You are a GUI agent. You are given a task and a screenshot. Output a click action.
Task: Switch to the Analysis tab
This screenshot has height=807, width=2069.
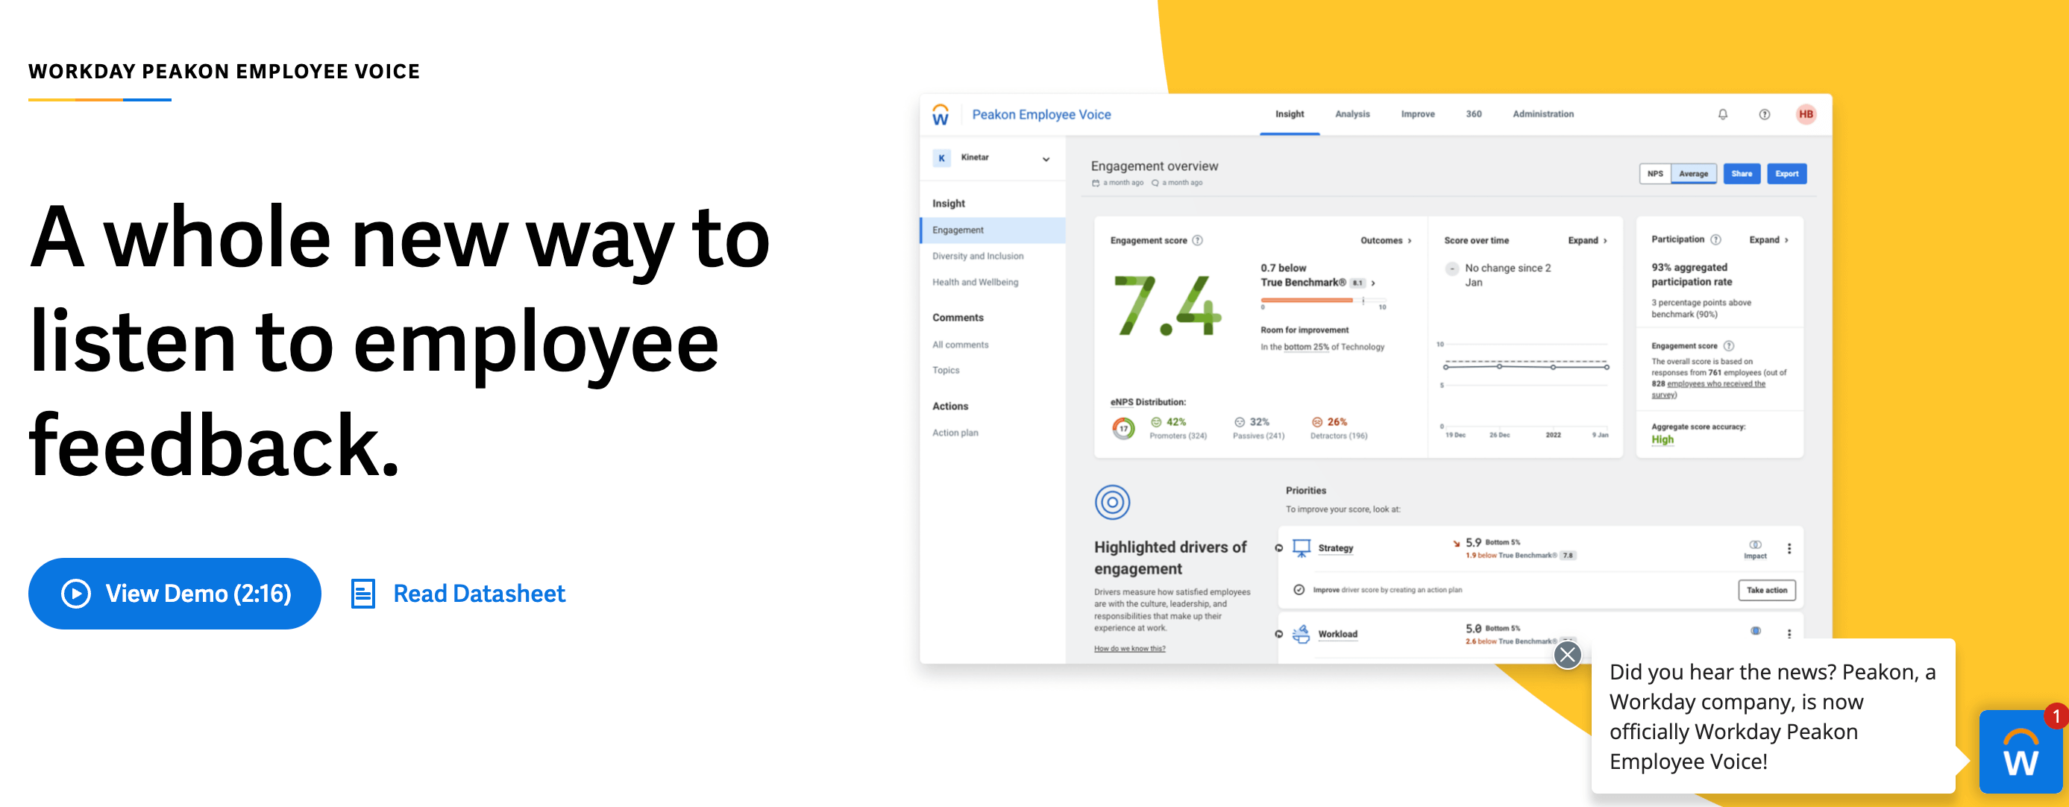pos(1352,114)
